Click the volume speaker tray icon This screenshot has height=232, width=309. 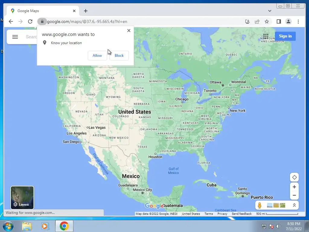coord(278,226)
